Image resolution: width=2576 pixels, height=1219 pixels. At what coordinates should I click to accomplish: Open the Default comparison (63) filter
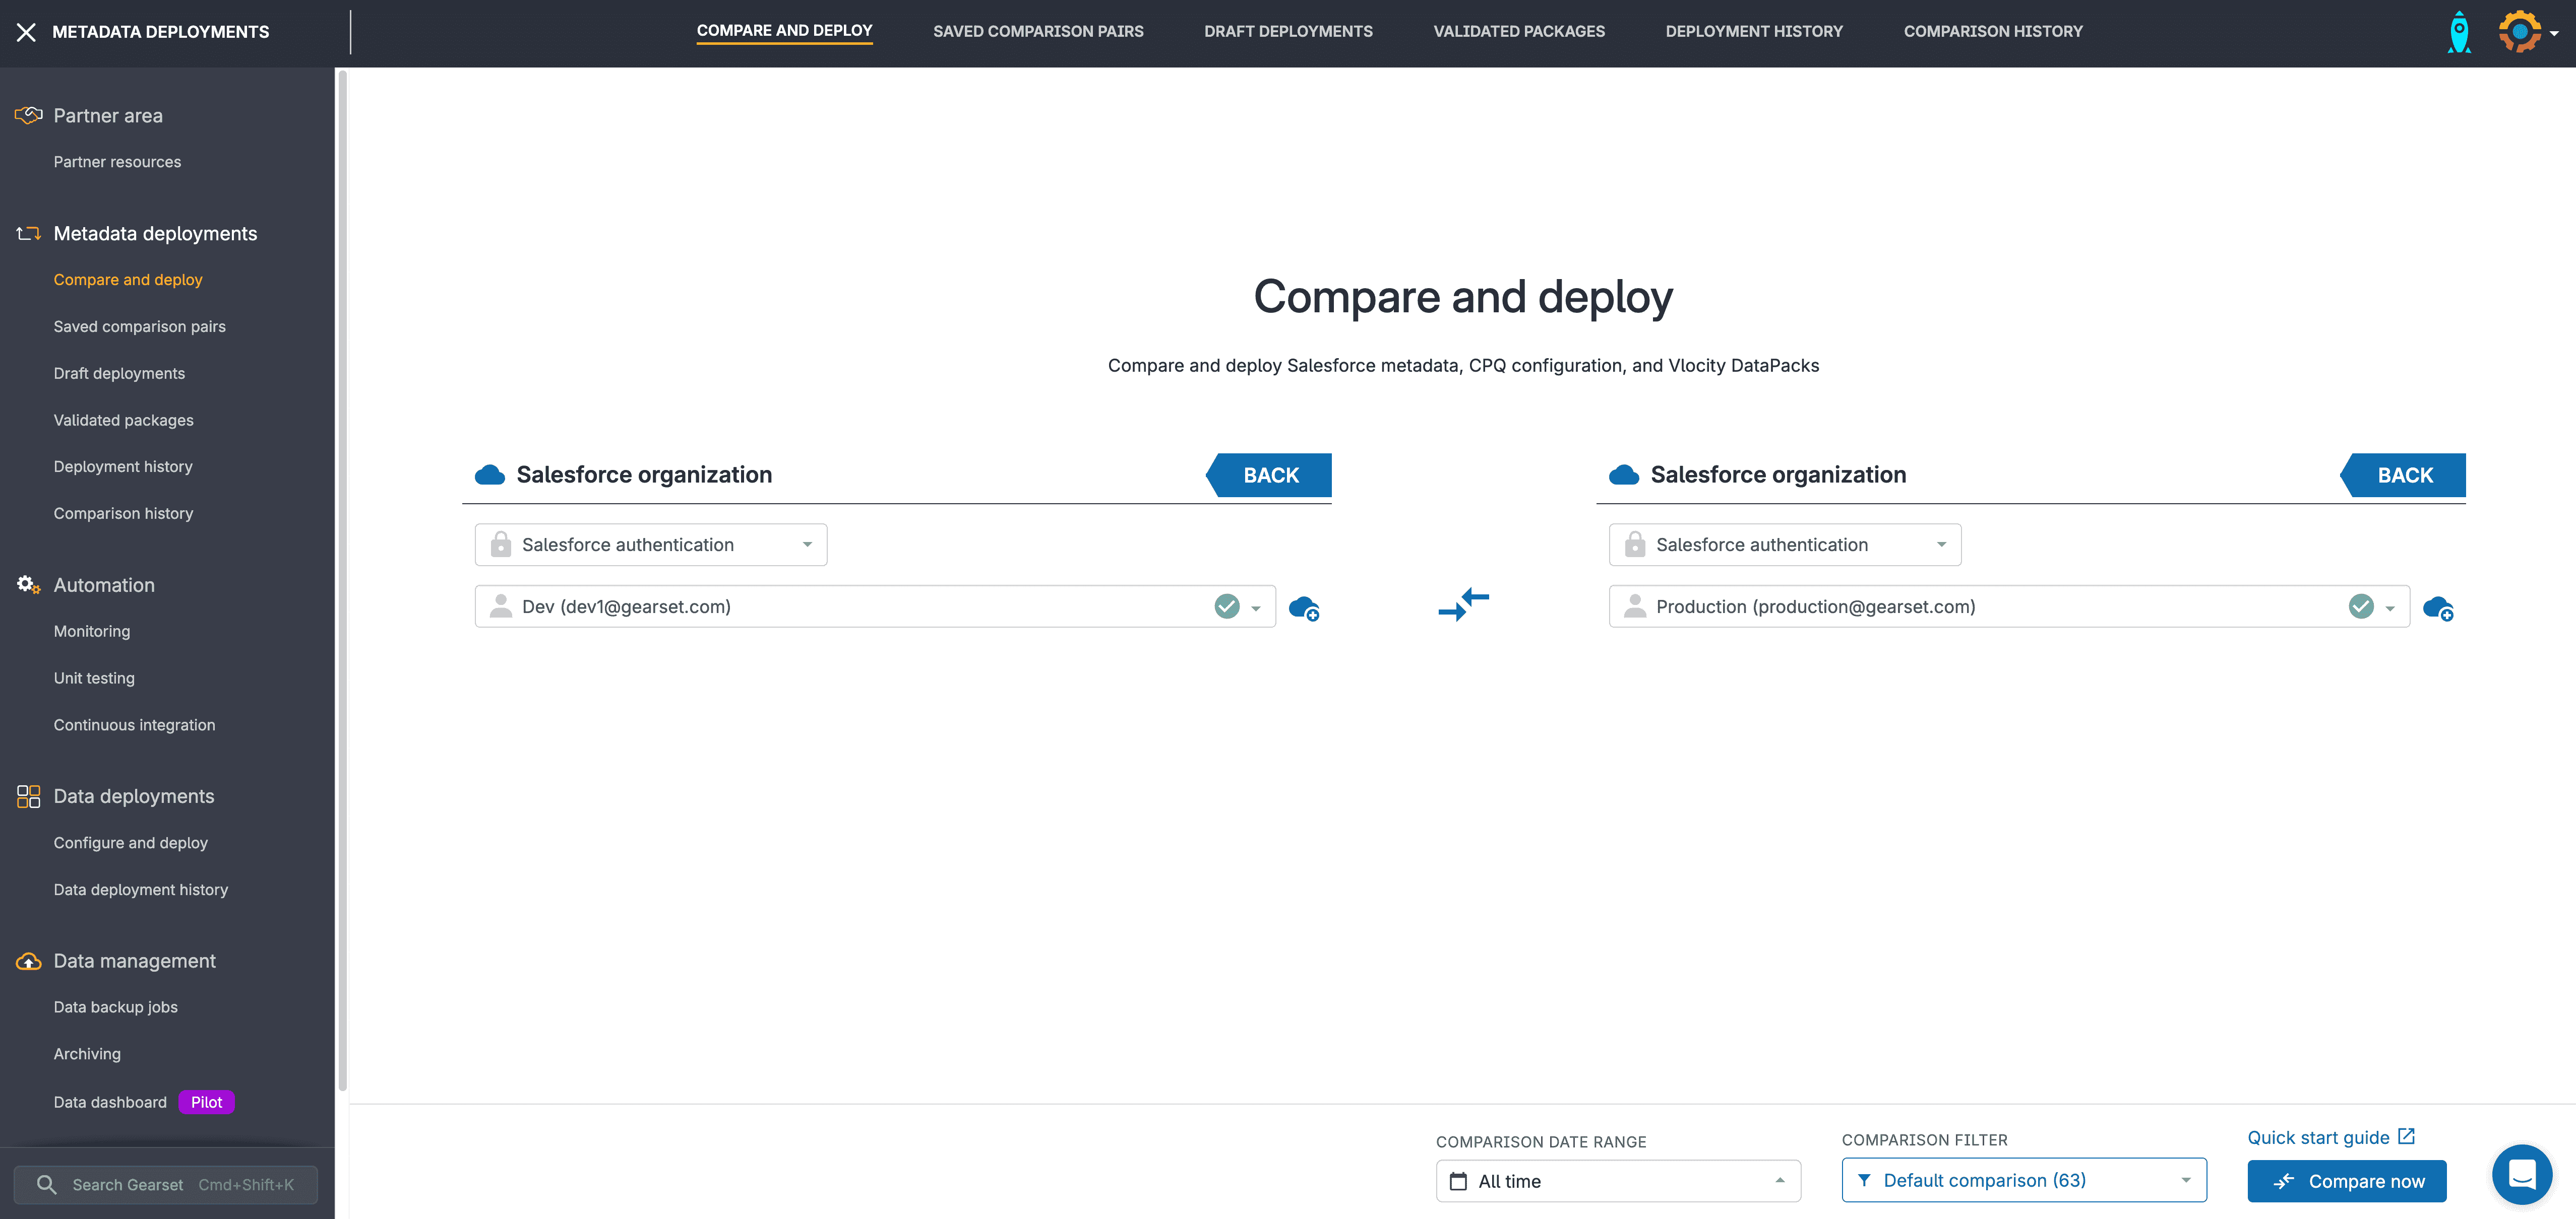[2023, 1180]
